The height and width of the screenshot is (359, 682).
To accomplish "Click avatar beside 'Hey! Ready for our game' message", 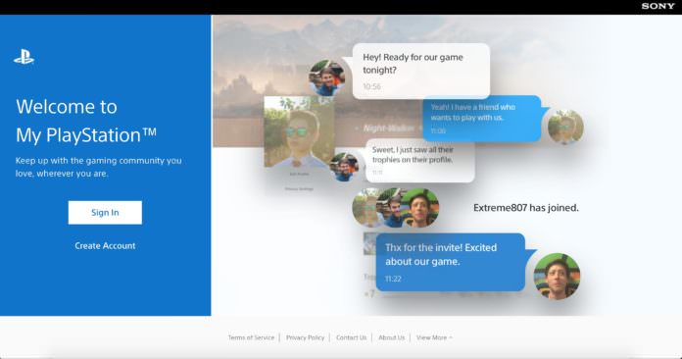I will [327, 77].
